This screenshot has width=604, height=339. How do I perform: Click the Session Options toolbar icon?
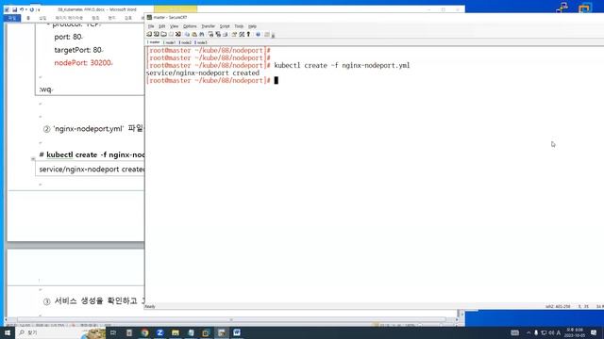(x=234, y=34)
